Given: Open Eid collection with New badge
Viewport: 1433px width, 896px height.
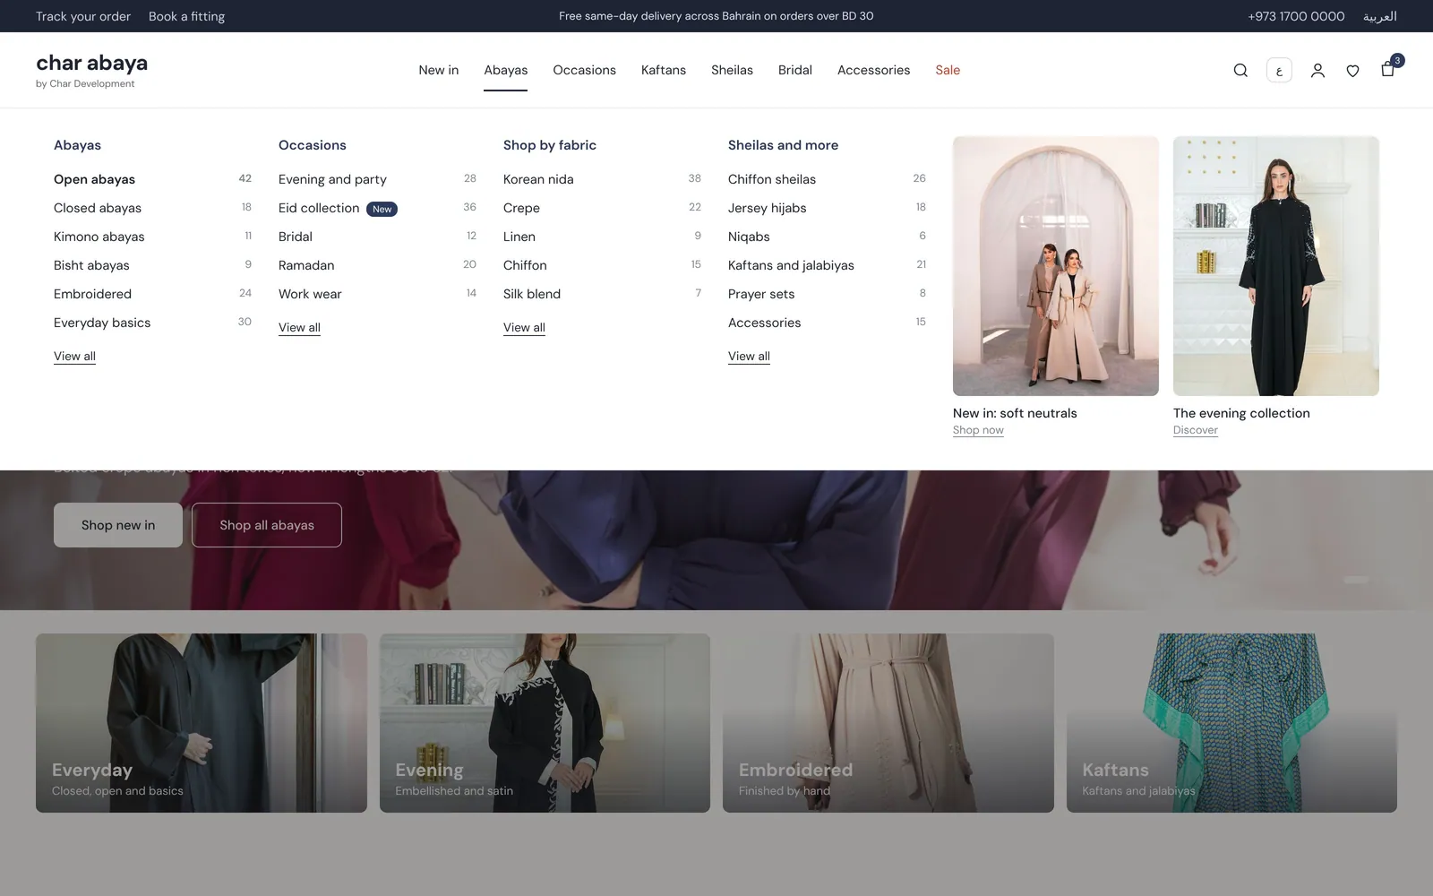Looking at the screenshot, I should pyautogui.click(x=377, y=208).
